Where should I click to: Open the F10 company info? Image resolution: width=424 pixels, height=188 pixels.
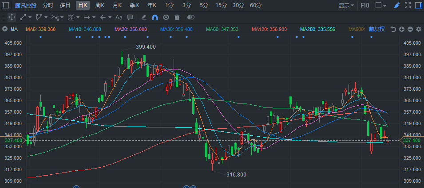(x=365, y=5)
